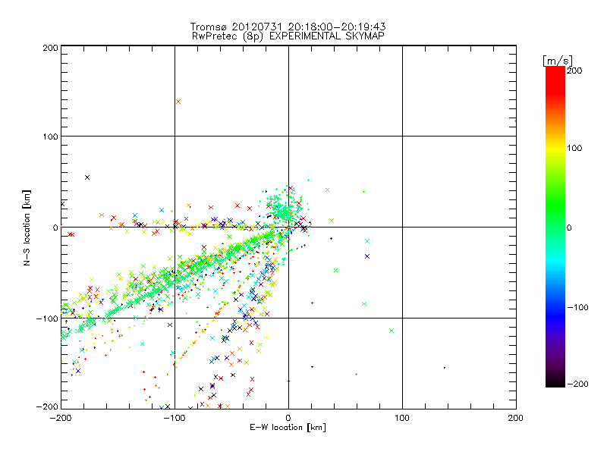Click the x-axis tick label -200

tap(61, 418)
